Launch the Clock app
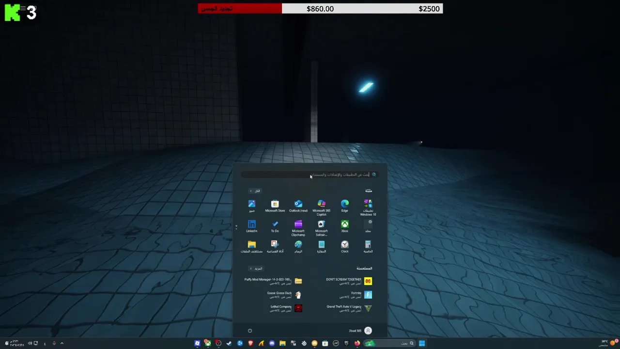This screenshot has height=349, width=620. click(x=344, y=247)
